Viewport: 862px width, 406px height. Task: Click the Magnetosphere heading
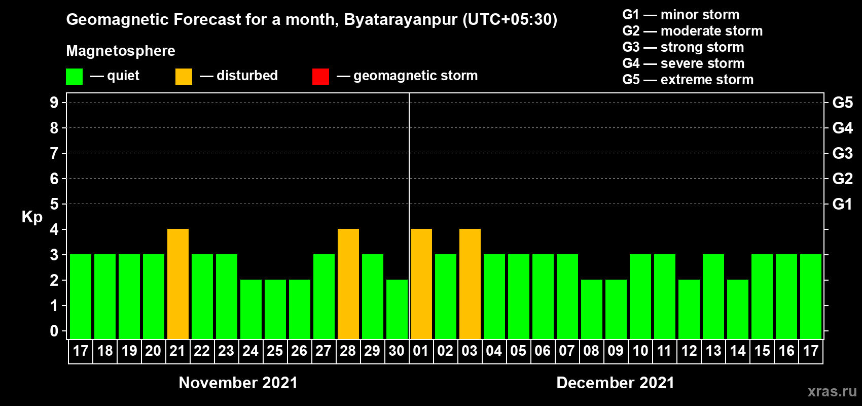[121, 51]
